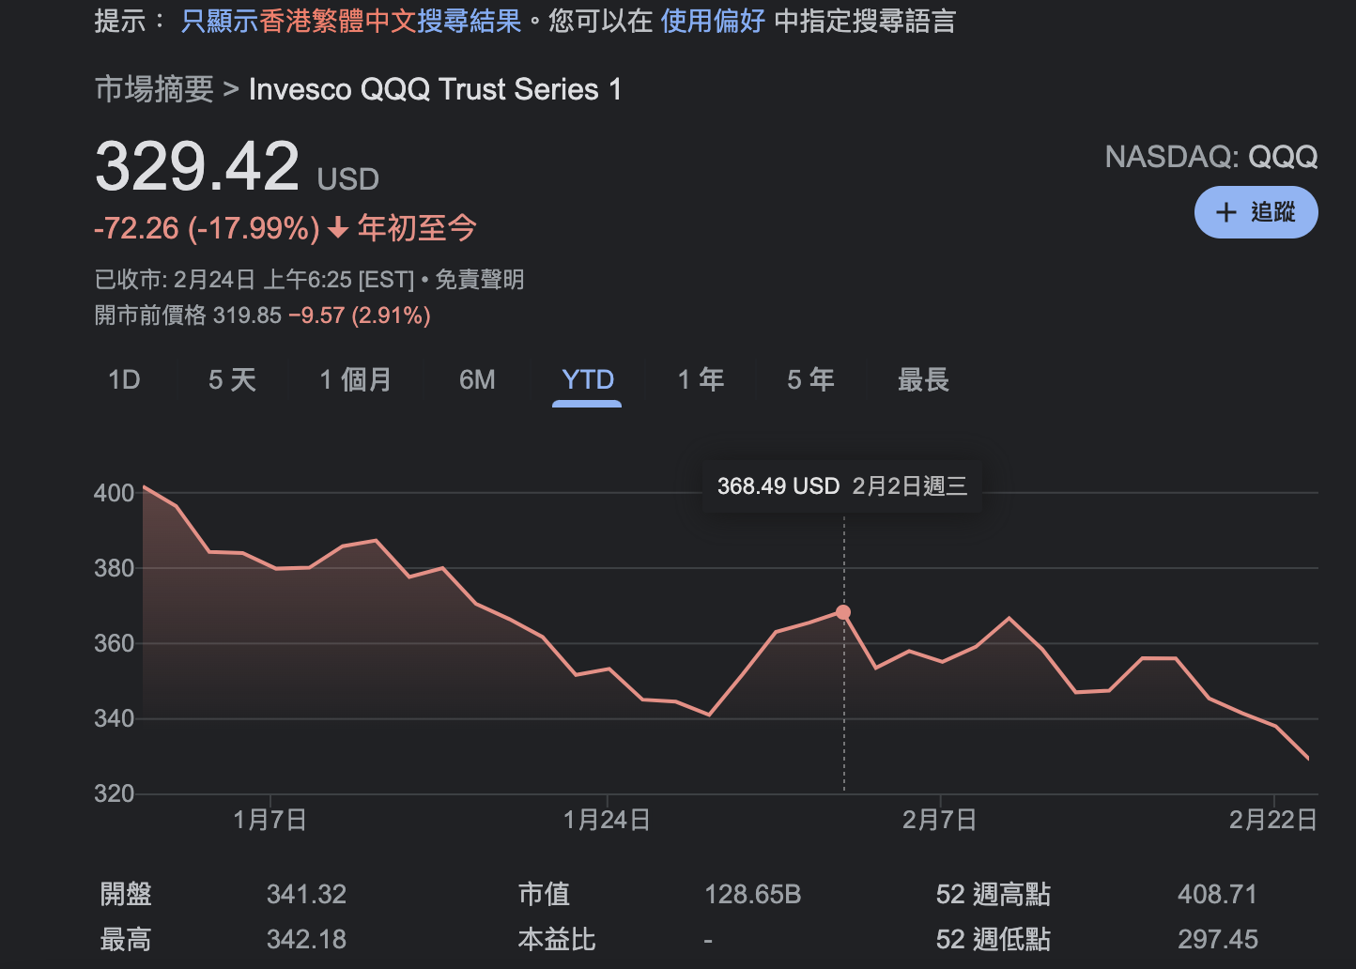Click the 1月7日 x-axis date label
This screenshot has height=969, width=1356.
(x=270, y=820)
